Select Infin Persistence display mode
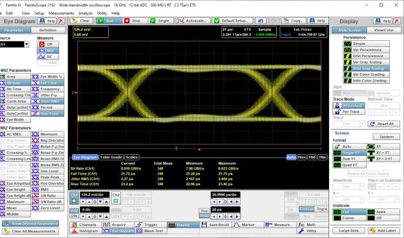 coord(367,56)
